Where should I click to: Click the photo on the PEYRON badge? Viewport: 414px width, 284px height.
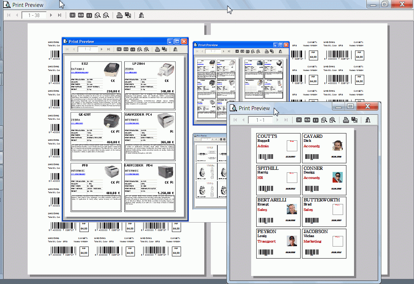click(292, 241)
